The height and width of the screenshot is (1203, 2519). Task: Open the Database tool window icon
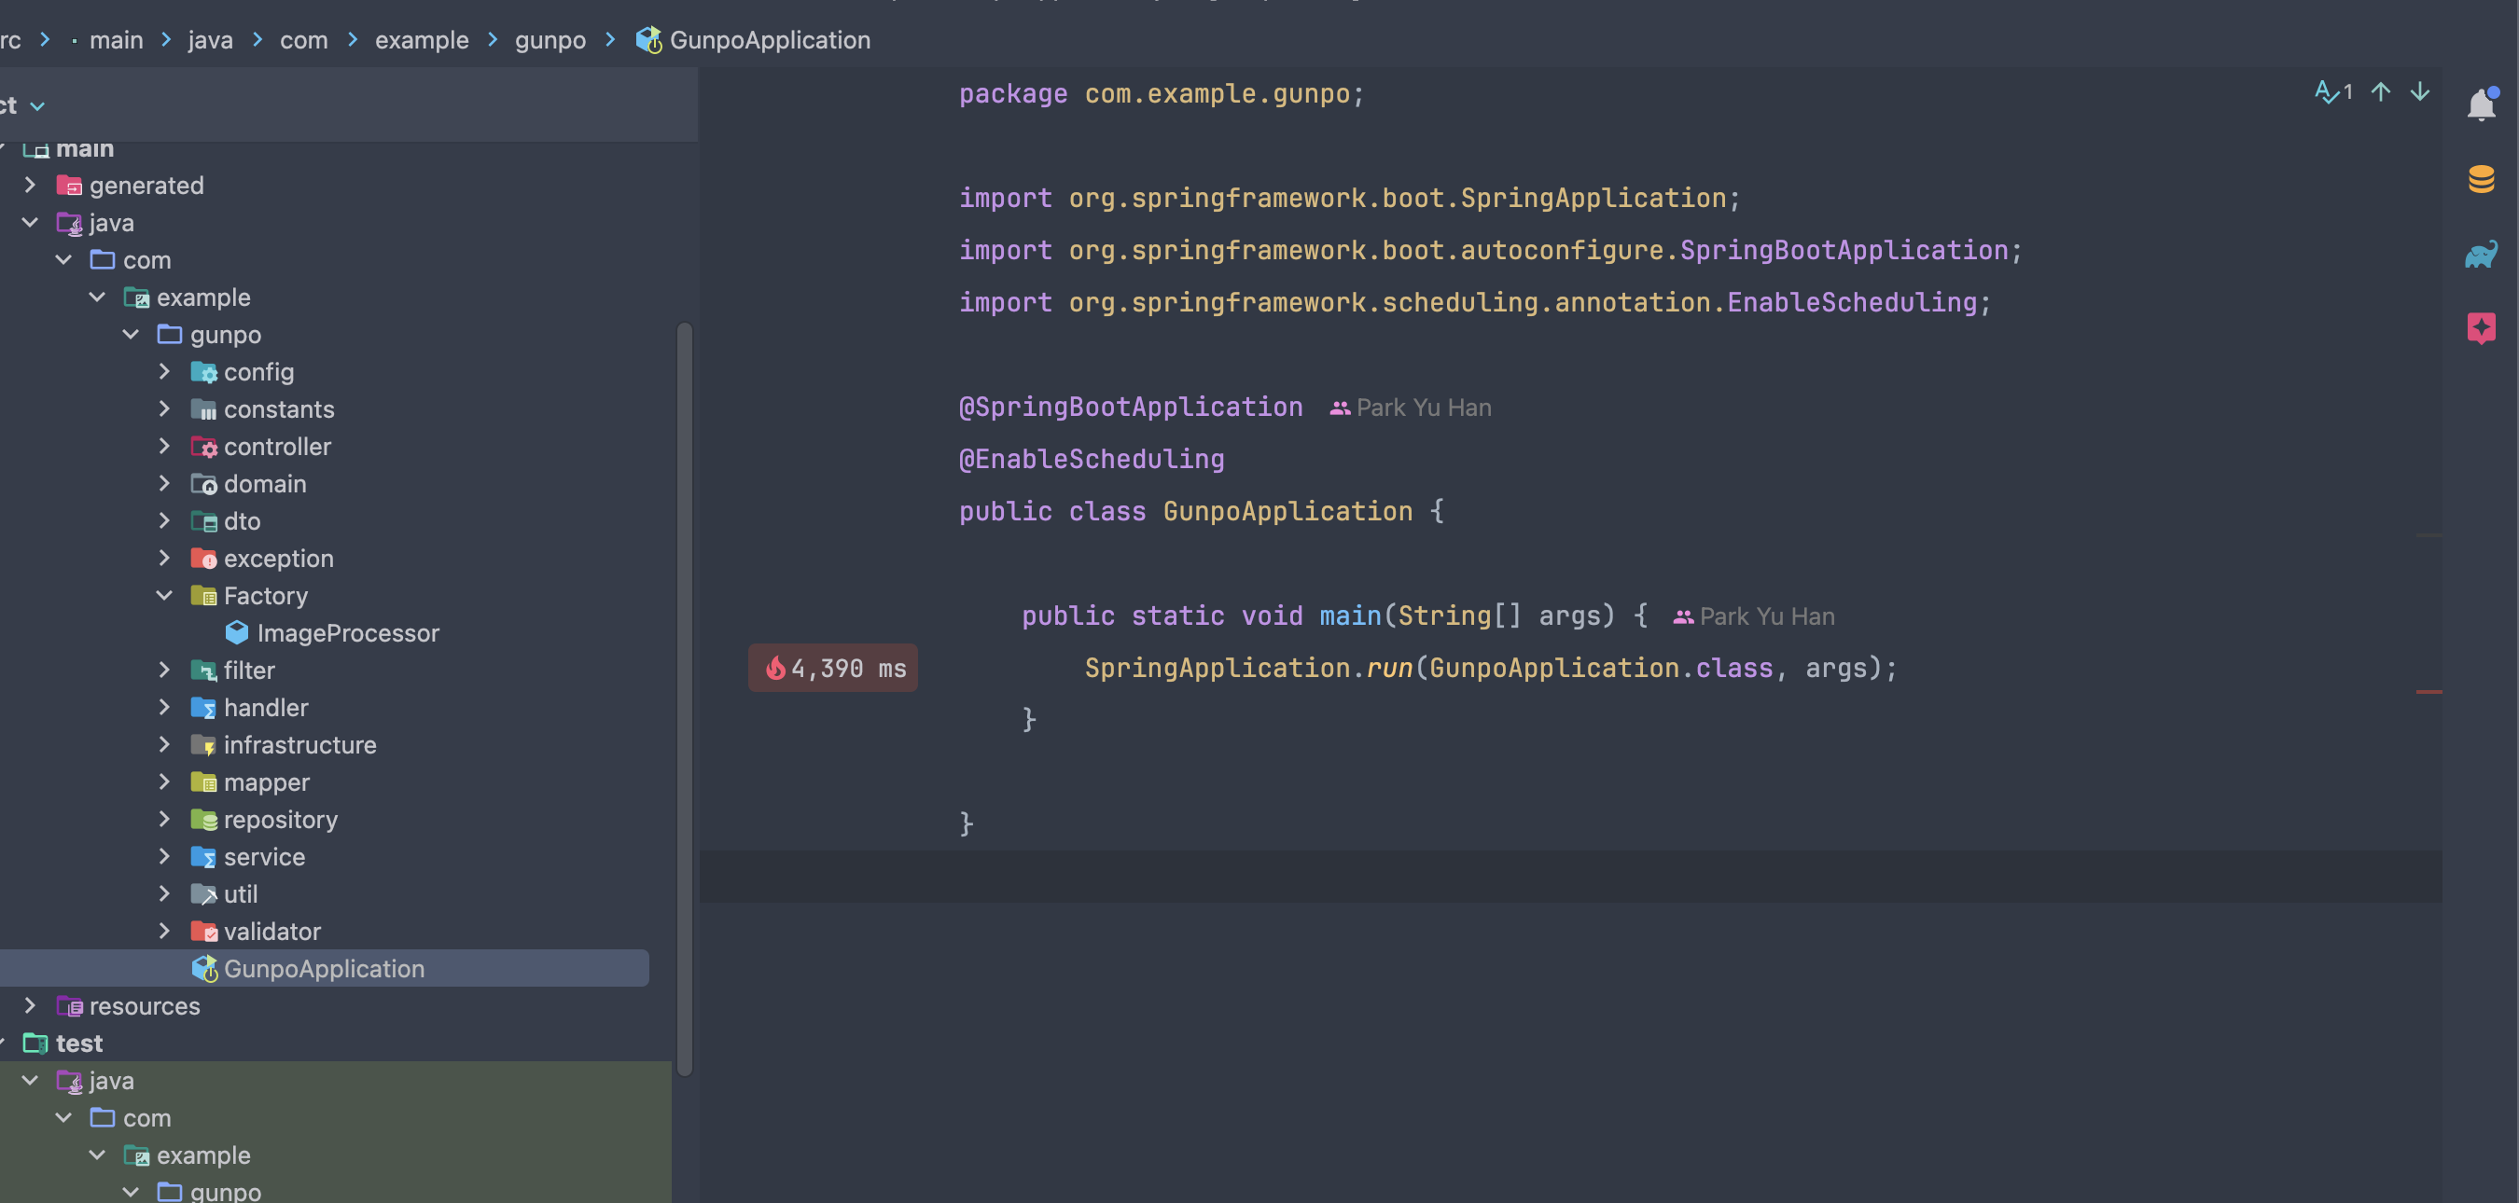coord(2481,179)
